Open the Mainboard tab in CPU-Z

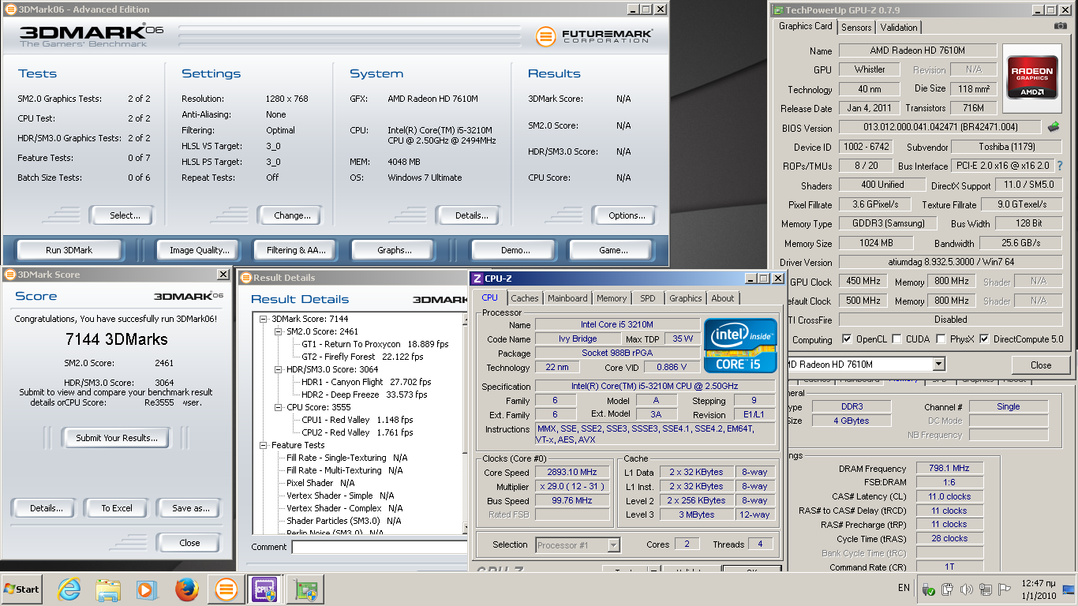(x=567, y=298)
